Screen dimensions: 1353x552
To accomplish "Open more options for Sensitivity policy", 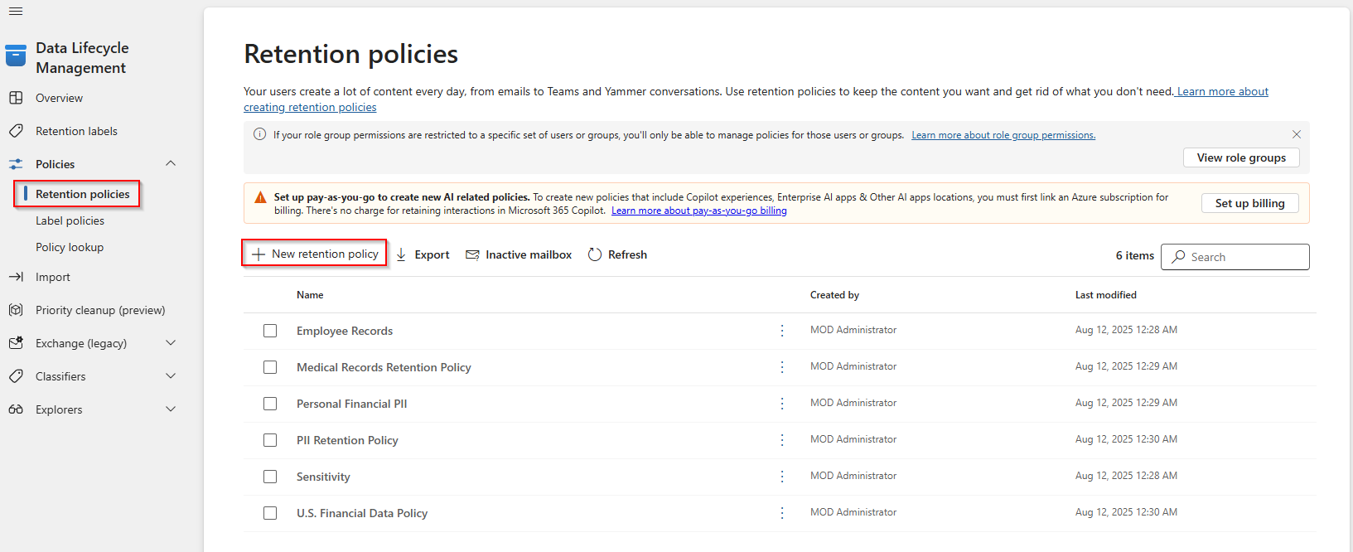I will click(x=782, y=477).
